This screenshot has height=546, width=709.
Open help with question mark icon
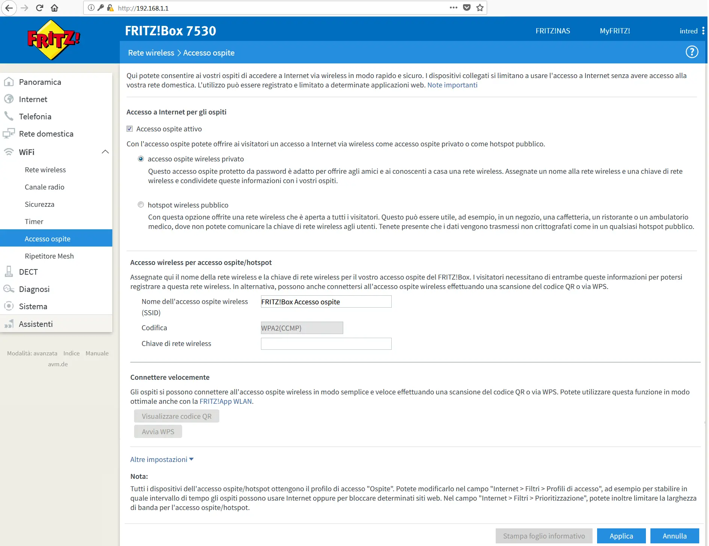(x=692, y=52)
